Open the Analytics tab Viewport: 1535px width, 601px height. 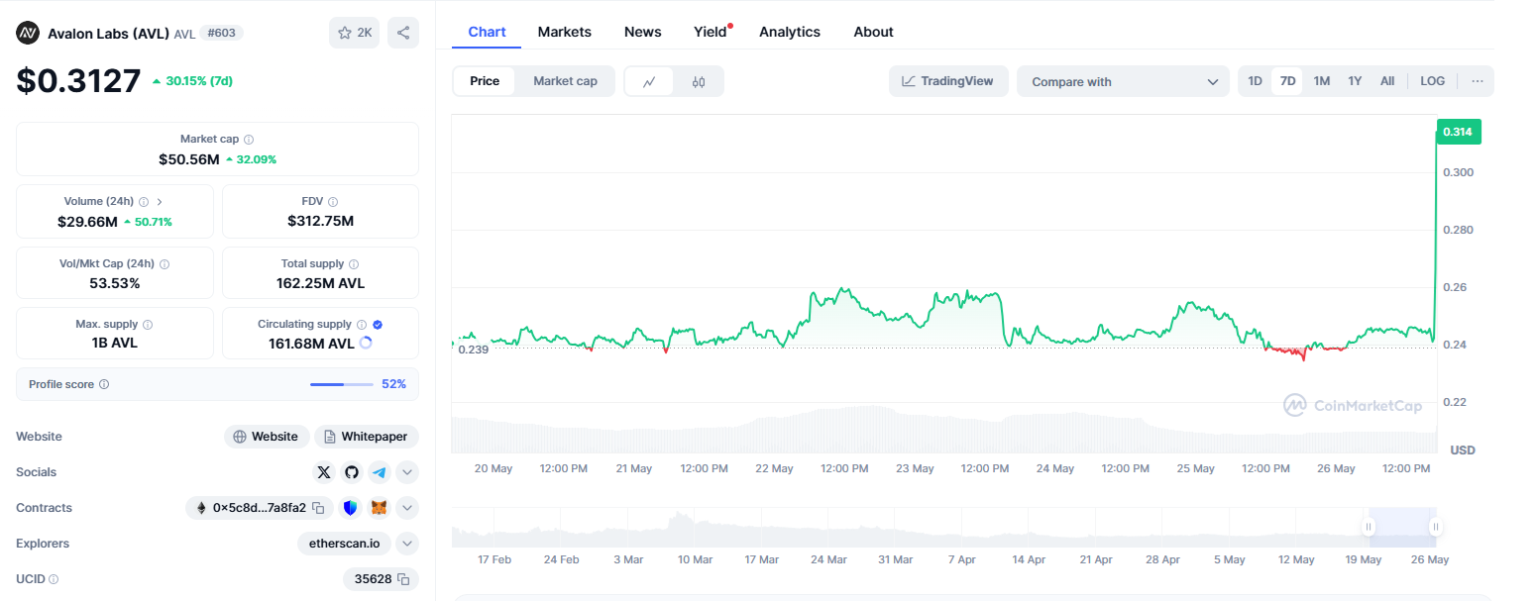[x=789, y=32]
